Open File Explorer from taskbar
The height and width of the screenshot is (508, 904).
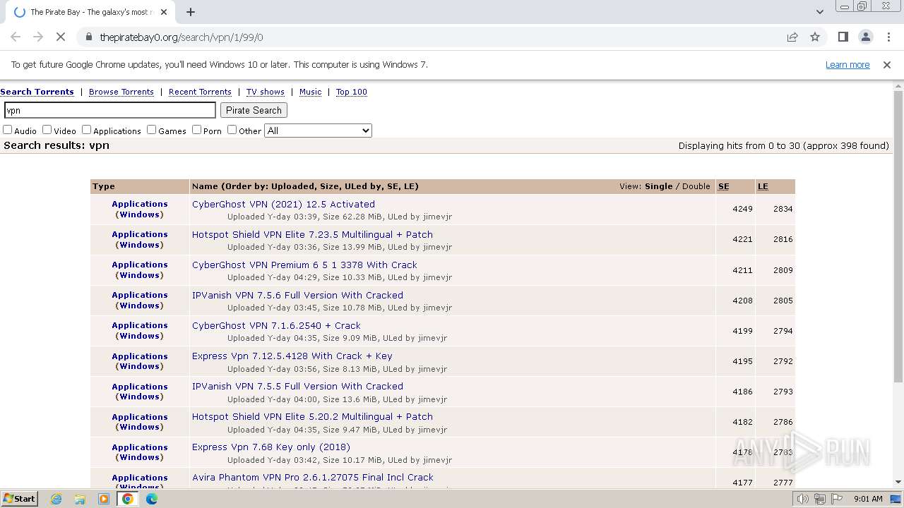point(80,499)
